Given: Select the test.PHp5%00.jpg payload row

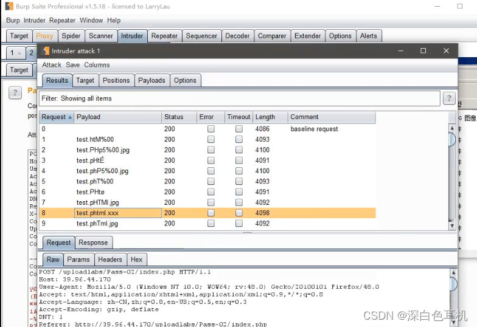Looking at the screenshot, I should [207, 150].
